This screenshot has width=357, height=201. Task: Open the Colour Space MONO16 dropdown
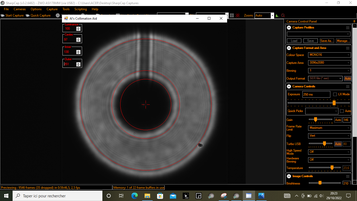coord(329,55)
